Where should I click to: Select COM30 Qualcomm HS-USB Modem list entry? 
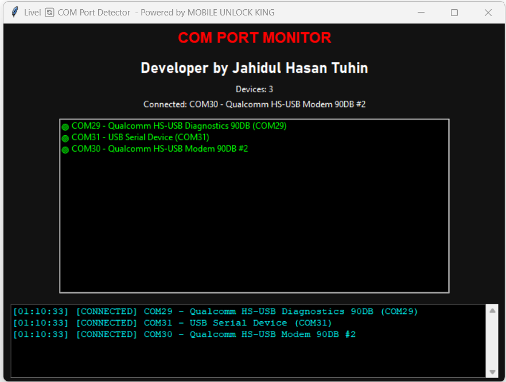(x=159, y=149)
